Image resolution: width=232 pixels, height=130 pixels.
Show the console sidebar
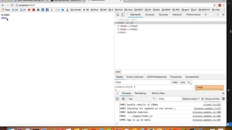point(117,99)
